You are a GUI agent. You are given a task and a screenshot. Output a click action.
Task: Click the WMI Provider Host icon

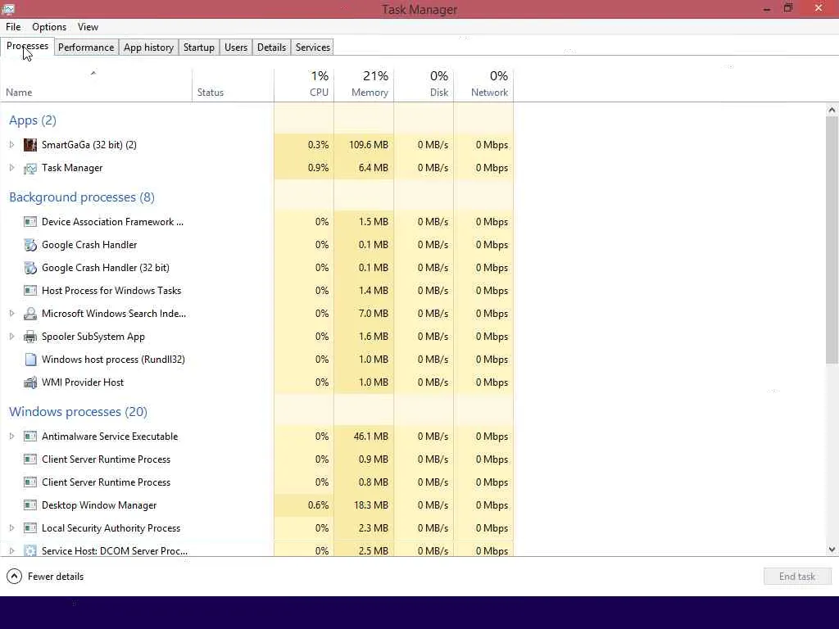[x=30, y=382]
